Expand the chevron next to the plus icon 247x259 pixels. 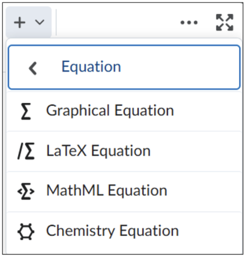coord(40,22)
